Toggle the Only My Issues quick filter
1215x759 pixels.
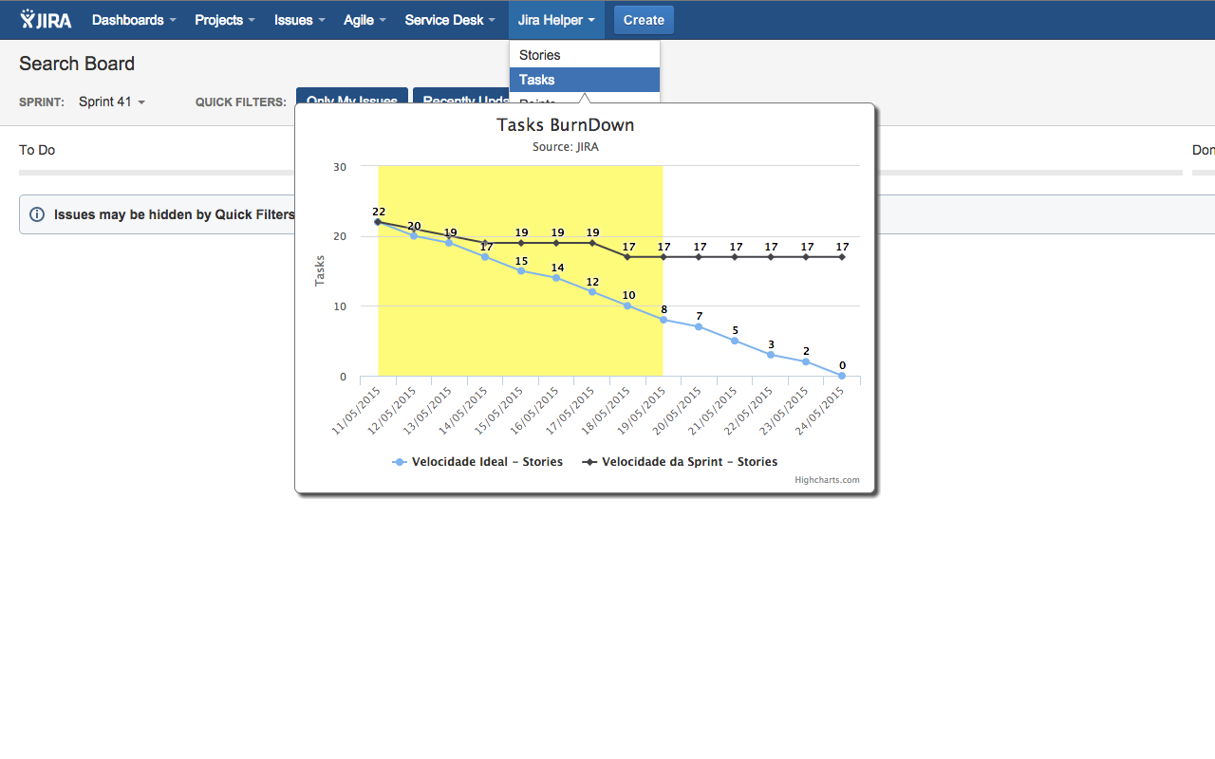[x=352, y=96]
